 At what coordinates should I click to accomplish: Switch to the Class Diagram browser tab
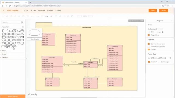tap(14, 2)
